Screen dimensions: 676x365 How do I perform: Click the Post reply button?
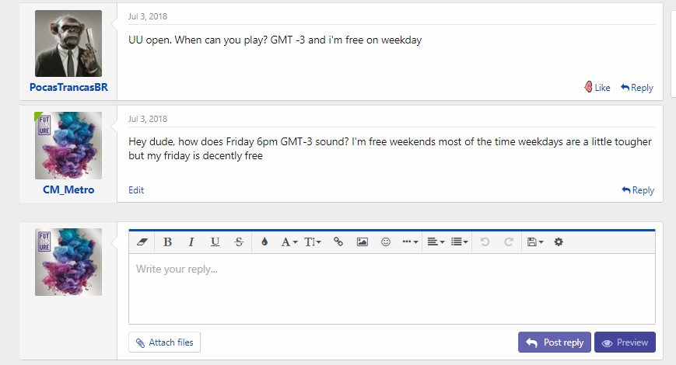(555, 342)
